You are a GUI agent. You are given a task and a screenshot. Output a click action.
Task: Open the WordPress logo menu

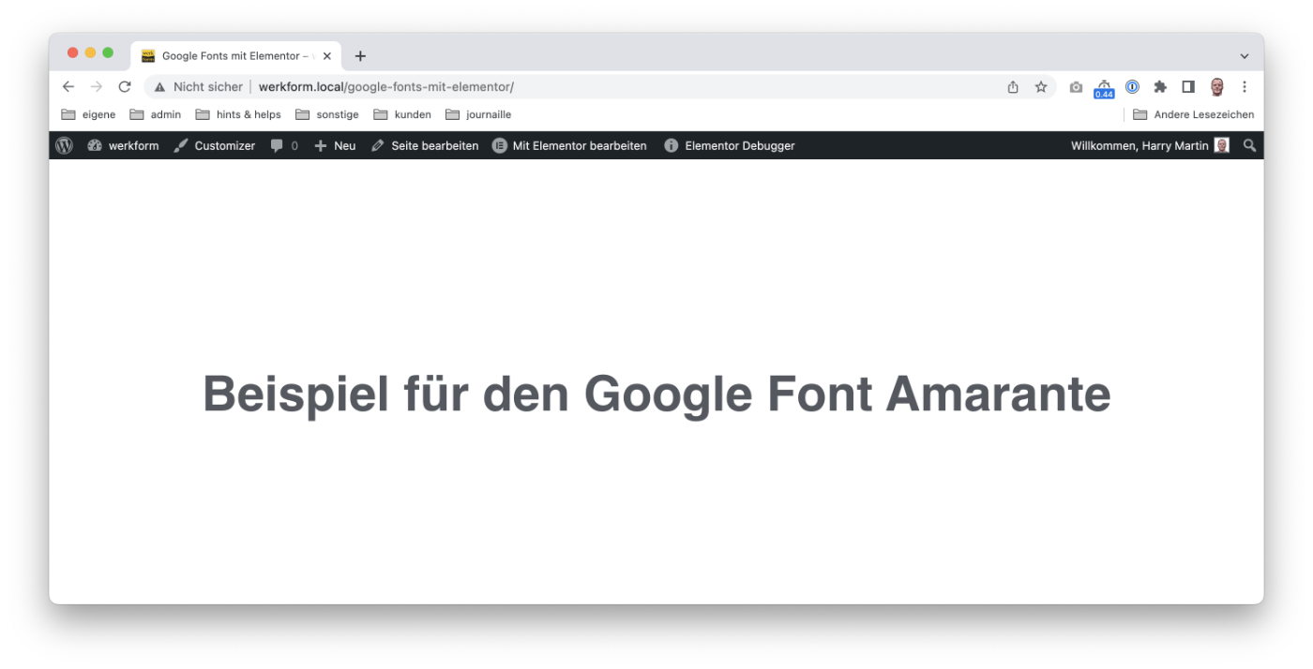(x=64, y=145)
